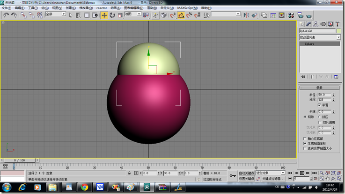Open the 编辑(E) menu
345x194 pixels.
point(20,8)
